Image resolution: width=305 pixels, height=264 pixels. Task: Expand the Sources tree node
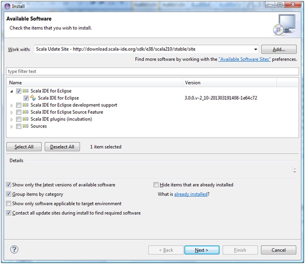[x=12, y=127]
